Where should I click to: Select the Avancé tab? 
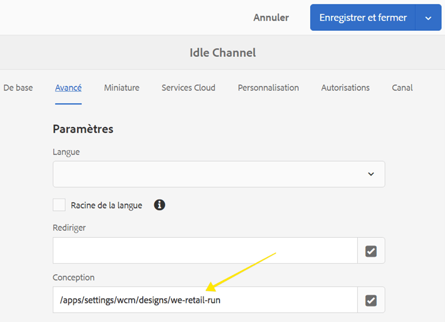(x=68, y=88)
